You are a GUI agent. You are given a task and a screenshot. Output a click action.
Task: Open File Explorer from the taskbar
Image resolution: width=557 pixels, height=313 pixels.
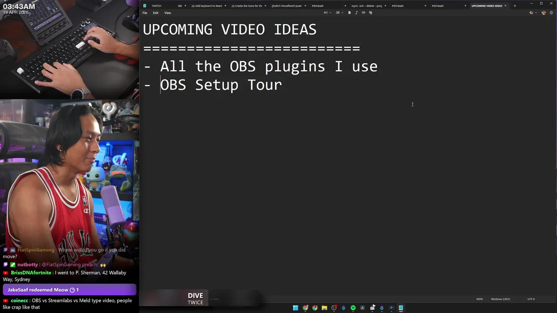tap(324, 308)
